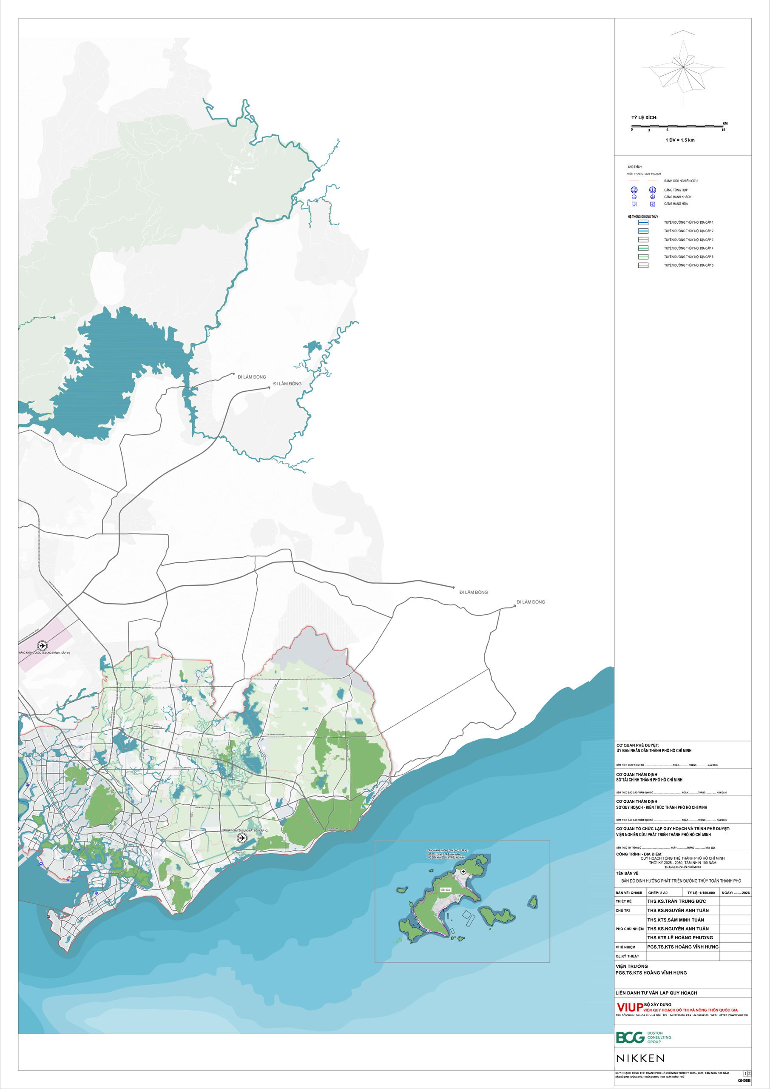Image resolution: width=770 pixels, height=1089 pixels.
Task: Click the 'TUYẾN ĐƯỜNG THỦY NỘI ĐỊA CẤP 1' label
Action: 688,222
